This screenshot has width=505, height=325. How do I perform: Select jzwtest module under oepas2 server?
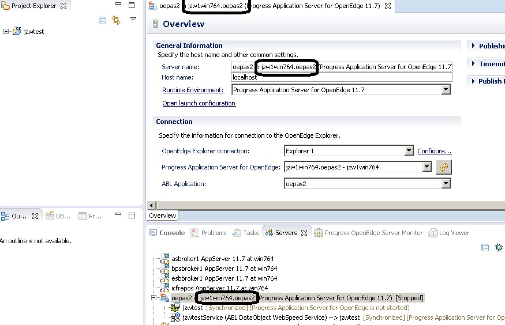(193, 308)
